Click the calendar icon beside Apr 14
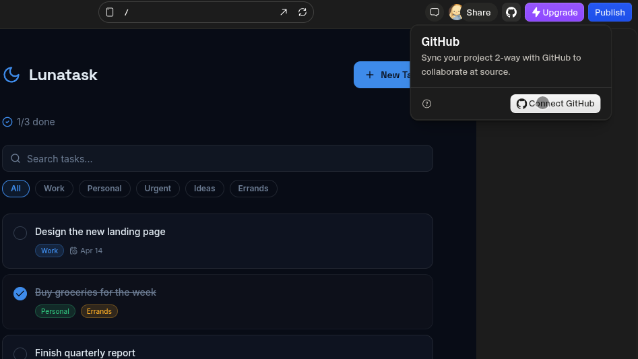Screen dimensions: 638x359 coord(73,251)
